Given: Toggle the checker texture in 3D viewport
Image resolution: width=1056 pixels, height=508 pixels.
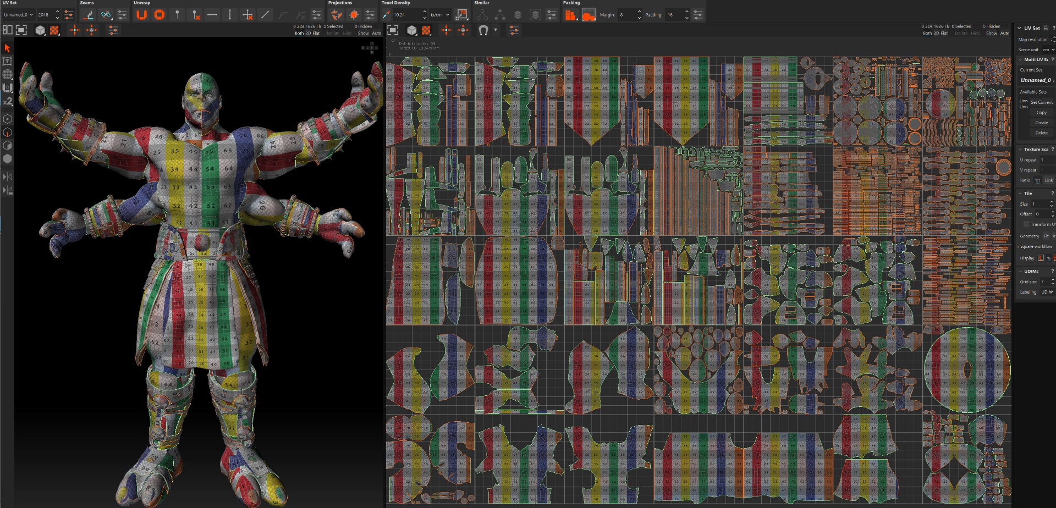Looking at the screenshot, I should point(54,30).
